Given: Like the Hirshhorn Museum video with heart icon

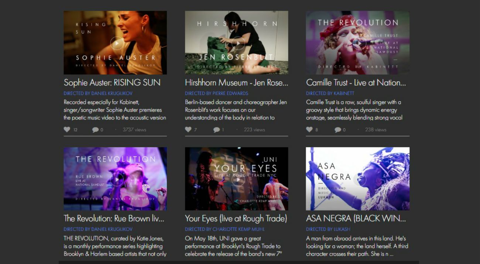Looking at the screenshot, I should click(188, 130).
